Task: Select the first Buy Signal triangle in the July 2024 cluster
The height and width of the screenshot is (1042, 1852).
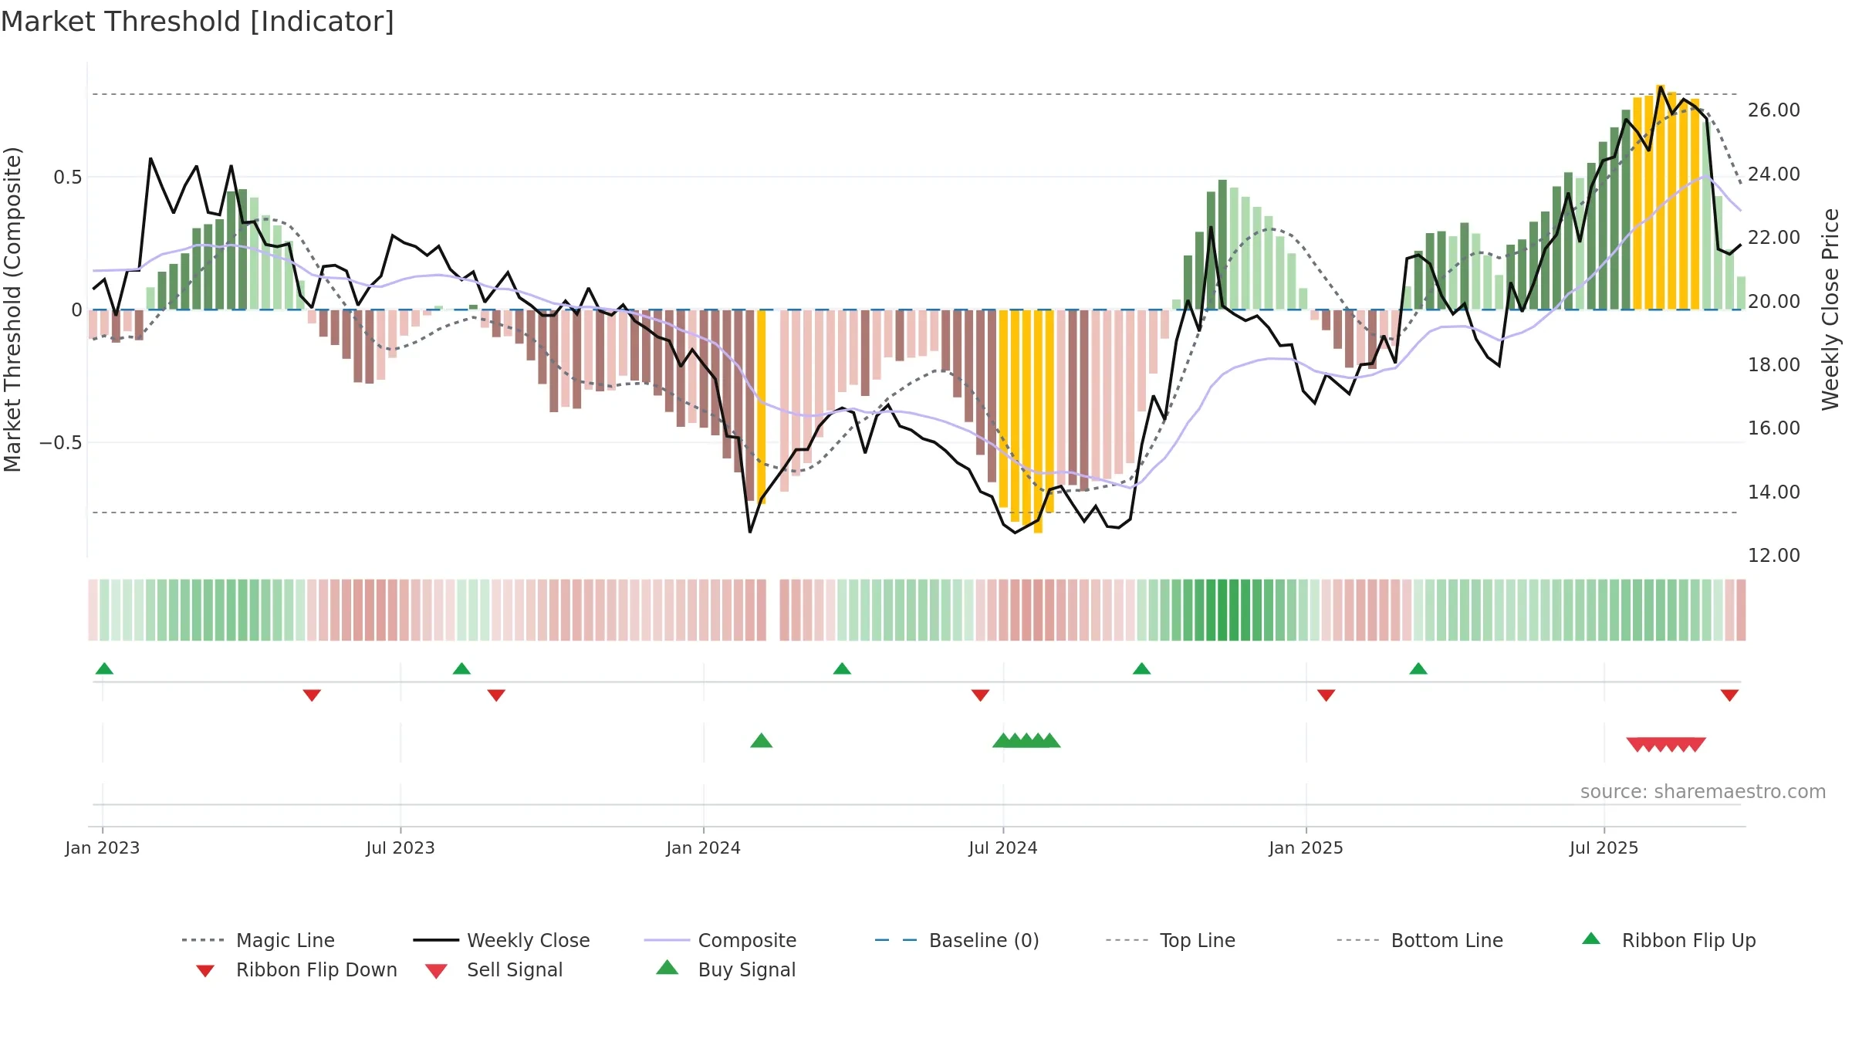Action: coord(1002,740)
